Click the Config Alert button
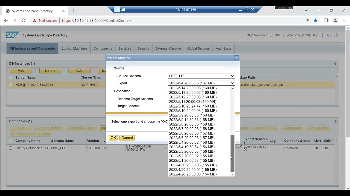The image size is (350, 196). click(292, 128)
